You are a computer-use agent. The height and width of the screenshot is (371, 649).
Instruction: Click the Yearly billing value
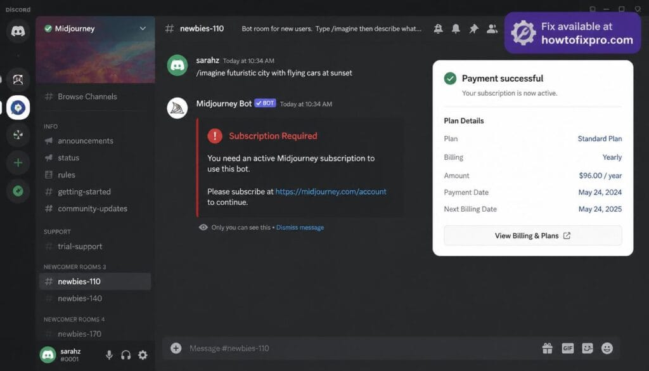point(612,157)
